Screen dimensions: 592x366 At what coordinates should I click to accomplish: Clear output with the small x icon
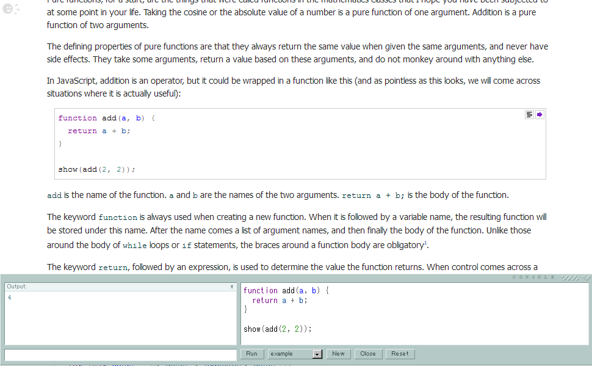pyautogui.click(x=232, y=287)
